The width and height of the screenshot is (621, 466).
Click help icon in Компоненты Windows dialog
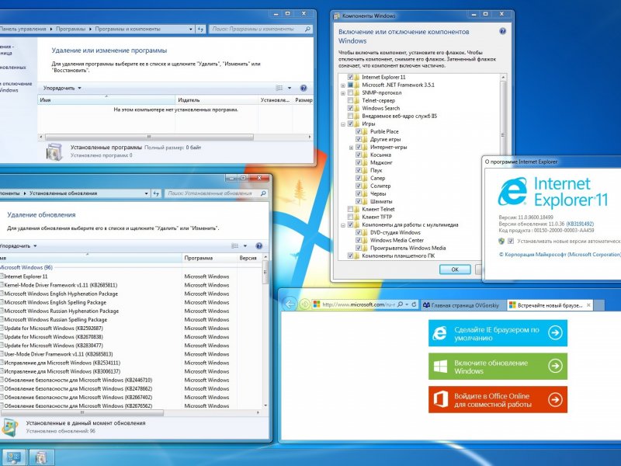[x=502, y=31]
